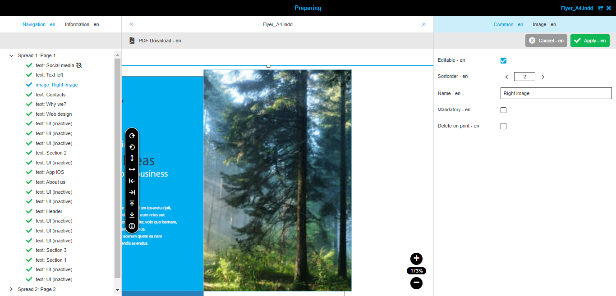Click the check mark beside text: Header
The height and width of the screenshot is (296, 616).
click(x=29, y=211)
